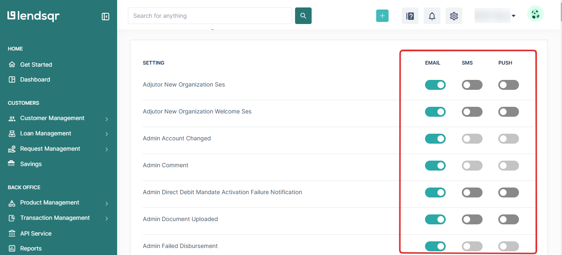The width and height of the screenshot is (562, 255).
Task: Click the Dashboard layout icon
Action: click(12, 79)
